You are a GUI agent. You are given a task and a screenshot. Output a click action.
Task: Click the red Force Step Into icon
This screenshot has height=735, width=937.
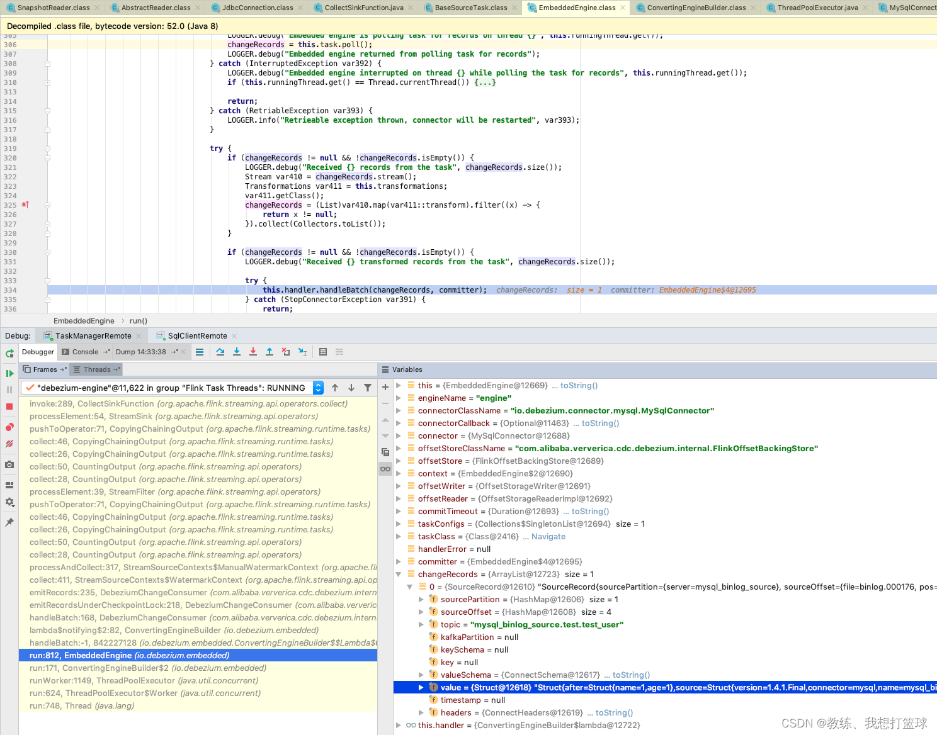pyautogui.click(x=253, y=352)
